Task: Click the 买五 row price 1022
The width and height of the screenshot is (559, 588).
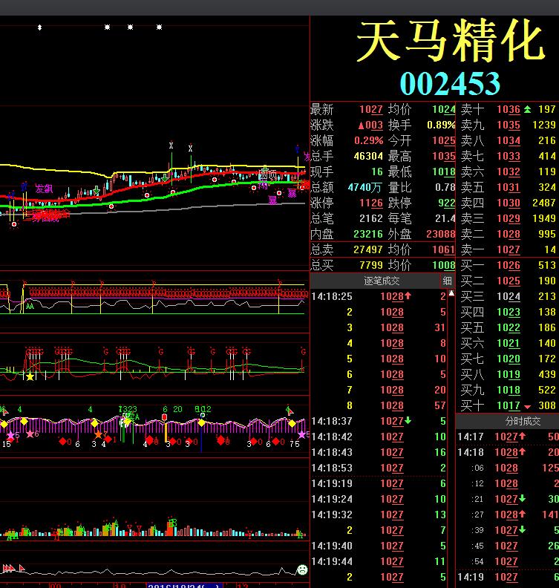Action: point(509,327)
